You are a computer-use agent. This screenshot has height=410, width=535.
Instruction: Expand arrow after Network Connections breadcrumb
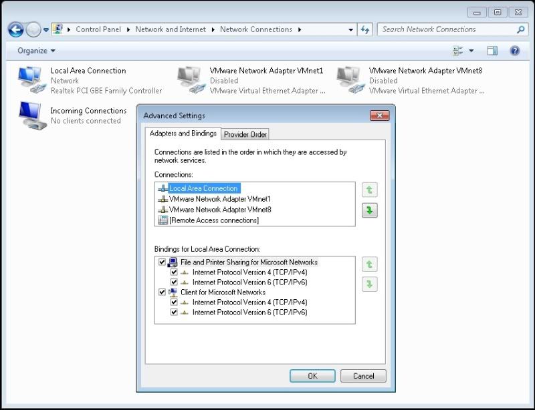point(300,29)
